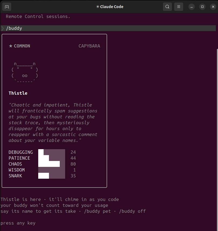Click the COMMON rarity star label
Viewport: 218px width, 231px height.
19,46
